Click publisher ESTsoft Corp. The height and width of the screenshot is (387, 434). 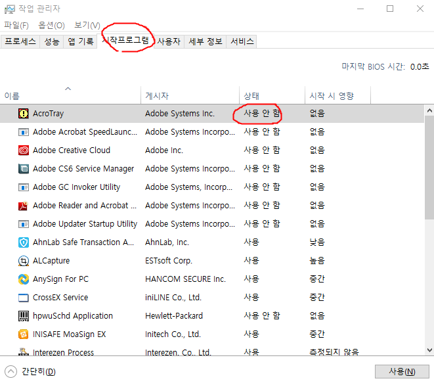coord(169,261)
